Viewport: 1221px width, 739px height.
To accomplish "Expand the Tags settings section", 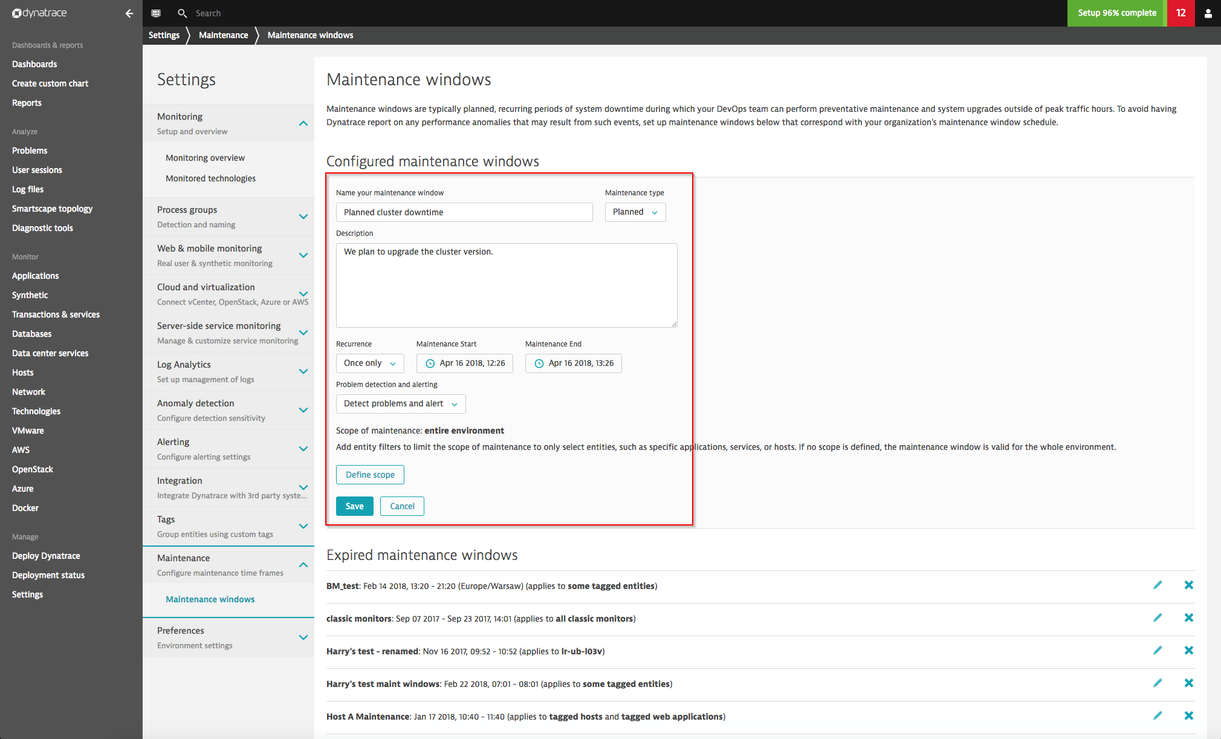I will click(x=303, y=526).
